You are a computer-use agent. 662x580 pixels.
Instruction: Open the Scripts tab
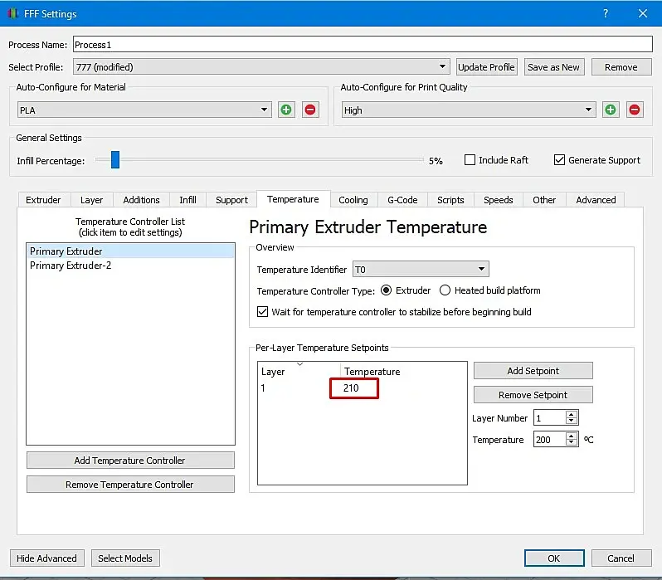(x=450, y=200)
